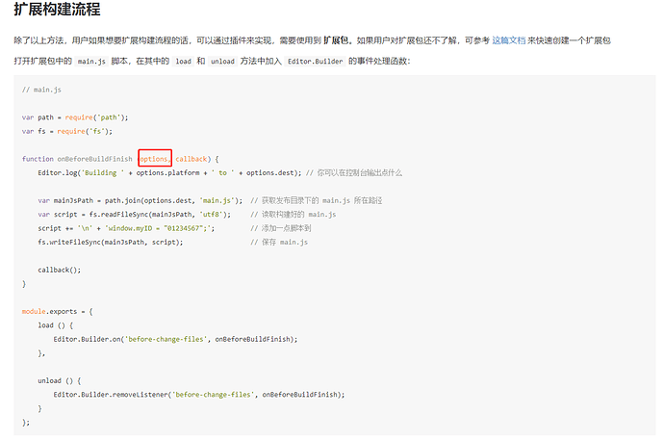Click the var script = fs.readFileSync line
Image resolution: width=664 pixels, height=440 pixels.
(x=134, y=215)
